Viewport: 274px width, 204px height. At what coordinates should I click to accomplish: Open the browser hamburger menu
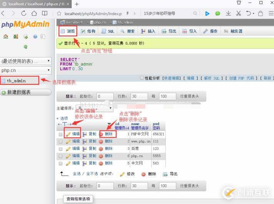[271, 13]
